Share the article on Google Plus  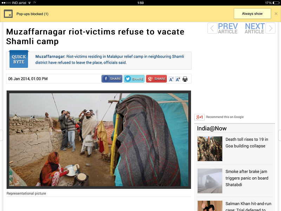(x=156, y=79)
